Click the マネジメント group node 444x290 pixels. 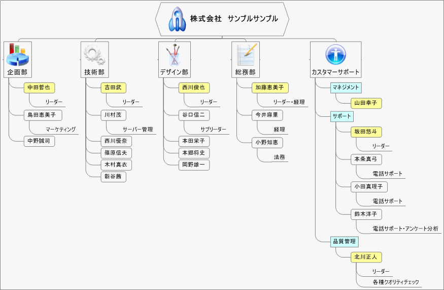click(346, 87)
